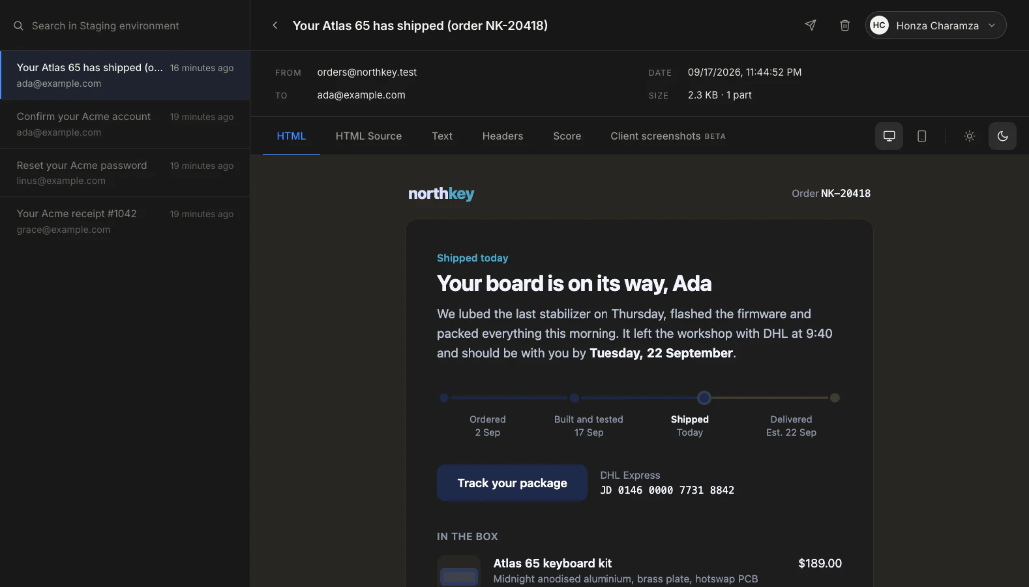Click the Ordered step dot in progress tracker
The image size is (1029, 587).
tap(444, 398)
